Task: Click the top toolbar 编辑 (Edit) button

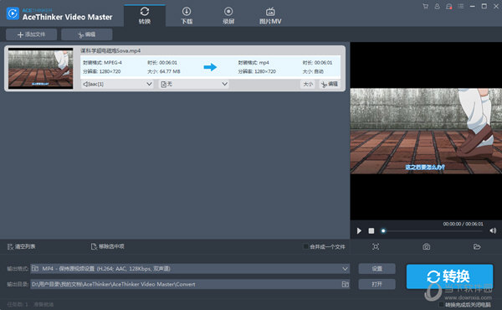Action: tap(87, 34)
